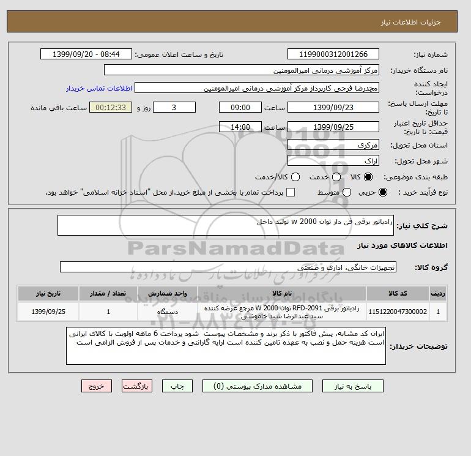Click product code 115122004730​0002 cell
Viewport: 471px width, 456px height.
398,312
